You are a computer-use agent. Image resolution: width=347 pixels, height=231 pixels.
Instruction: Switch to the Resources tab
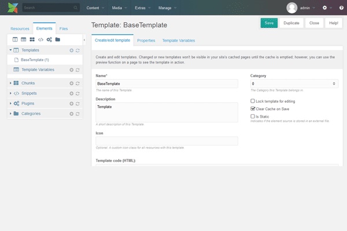[20, 29]
